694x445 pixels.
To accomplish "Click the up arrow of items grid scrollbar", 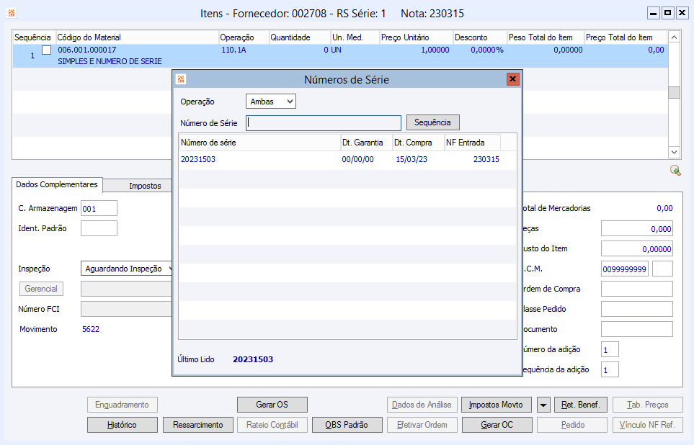I will click(674, 37).
